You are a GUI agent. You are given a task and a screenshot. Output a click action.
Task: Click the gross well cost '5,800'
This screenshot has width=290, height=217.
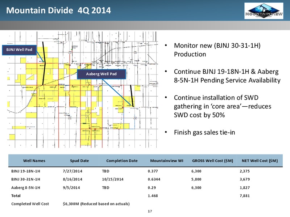(196, 179)
